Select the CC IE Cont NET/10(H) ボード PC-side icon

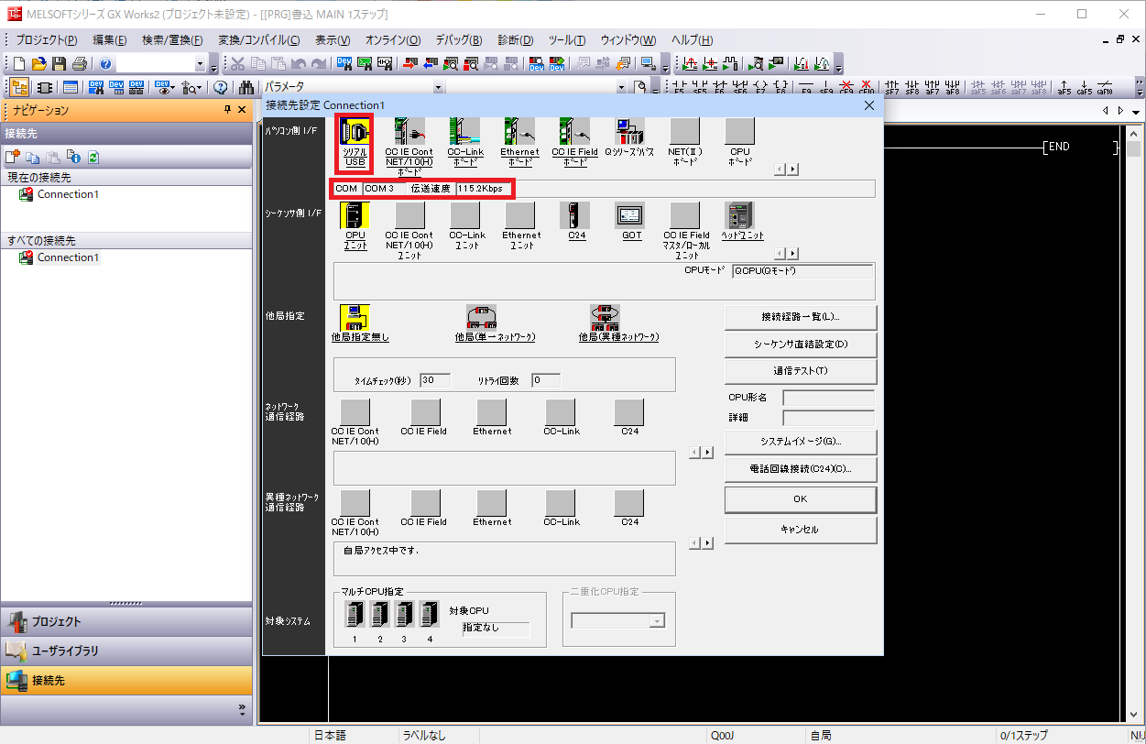coord(409,131)
